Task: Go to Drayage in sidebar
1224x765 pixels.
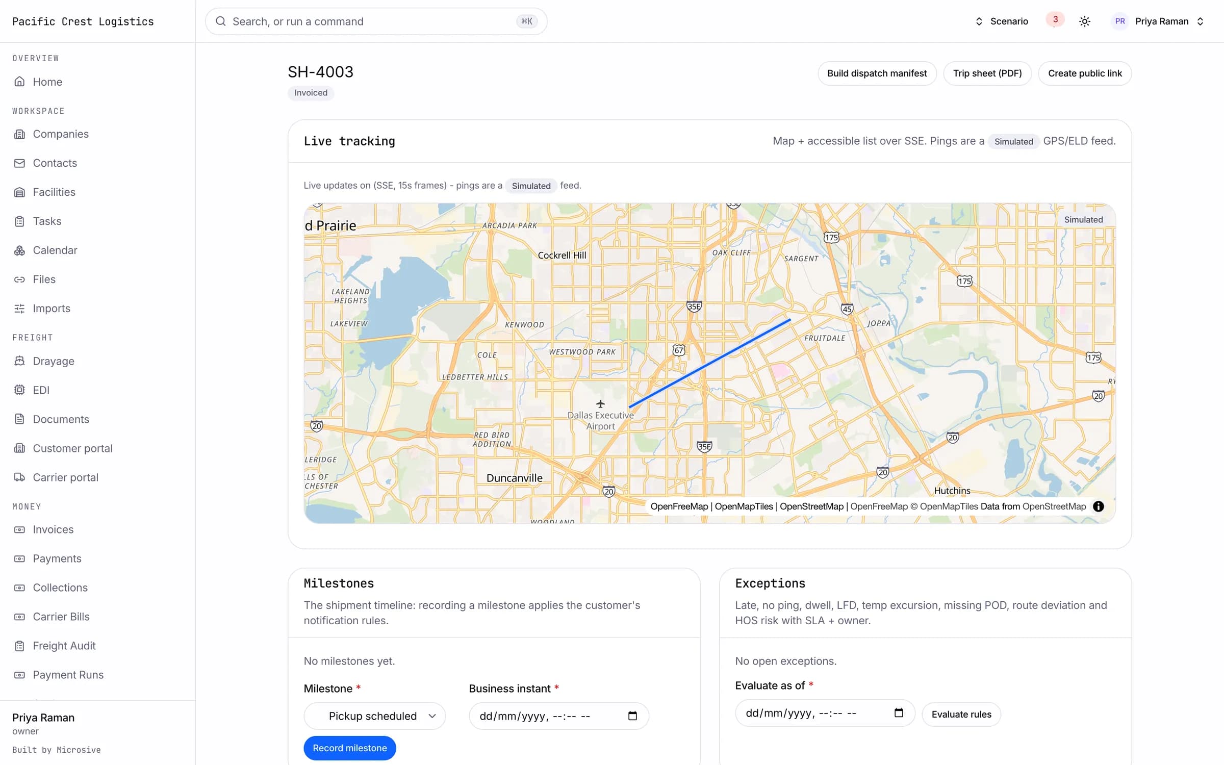Action: (x=54, y=361)
